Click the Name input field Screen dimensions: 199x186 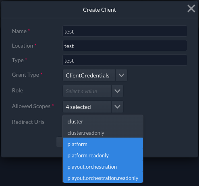coord(125,31)
